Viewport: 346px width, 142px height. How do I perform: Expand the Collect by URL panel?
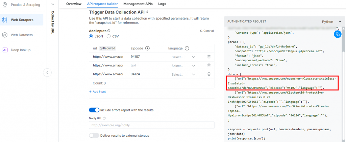tap(53, 4)
